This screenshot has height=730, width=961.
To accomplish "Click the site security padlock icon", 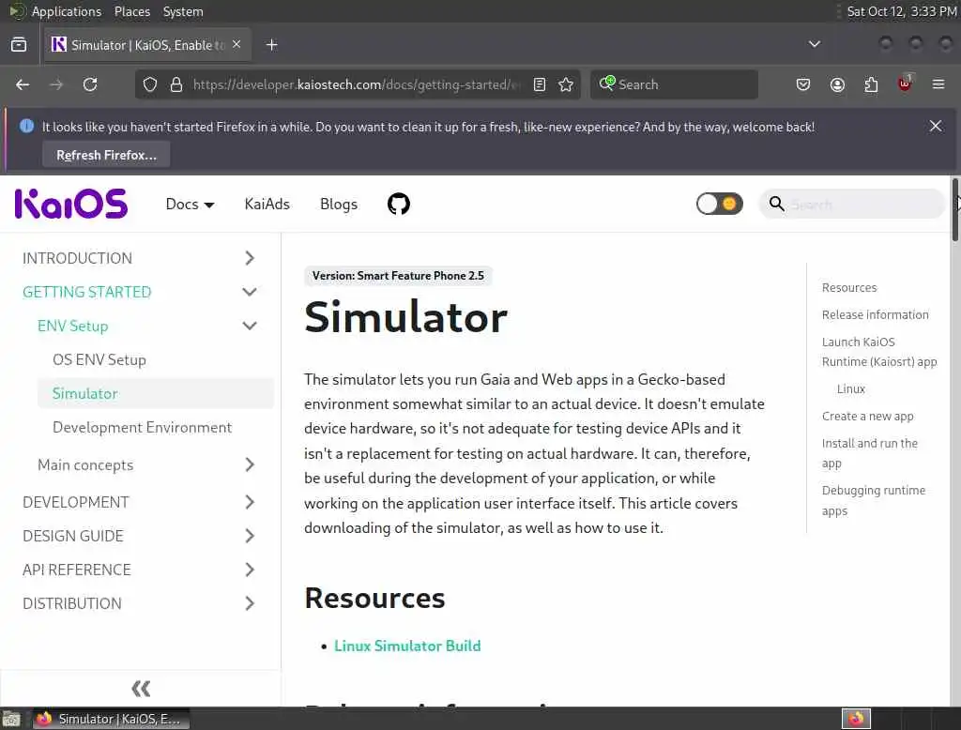I will point(176,84).
